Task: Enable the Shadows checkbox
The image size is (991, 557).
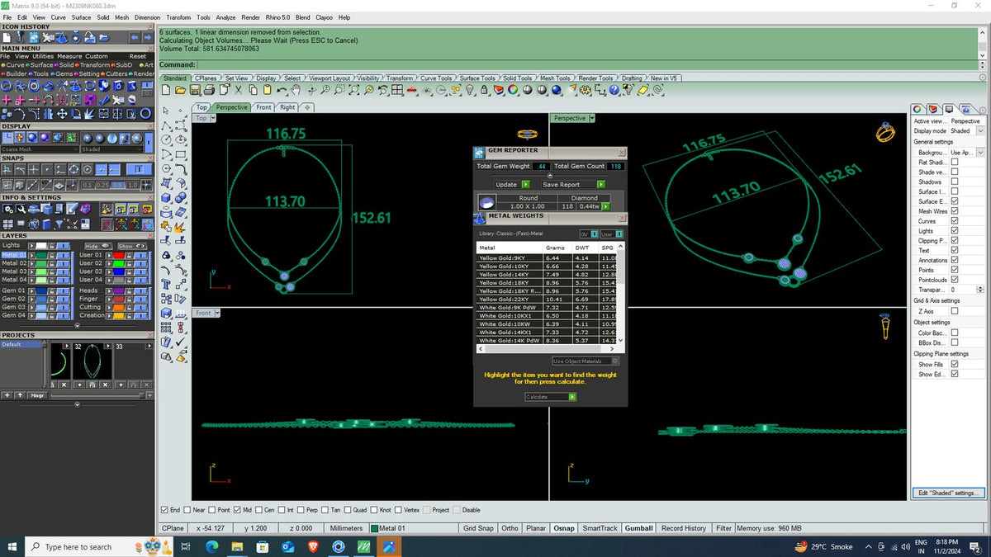Action: (x=955, y=182)
